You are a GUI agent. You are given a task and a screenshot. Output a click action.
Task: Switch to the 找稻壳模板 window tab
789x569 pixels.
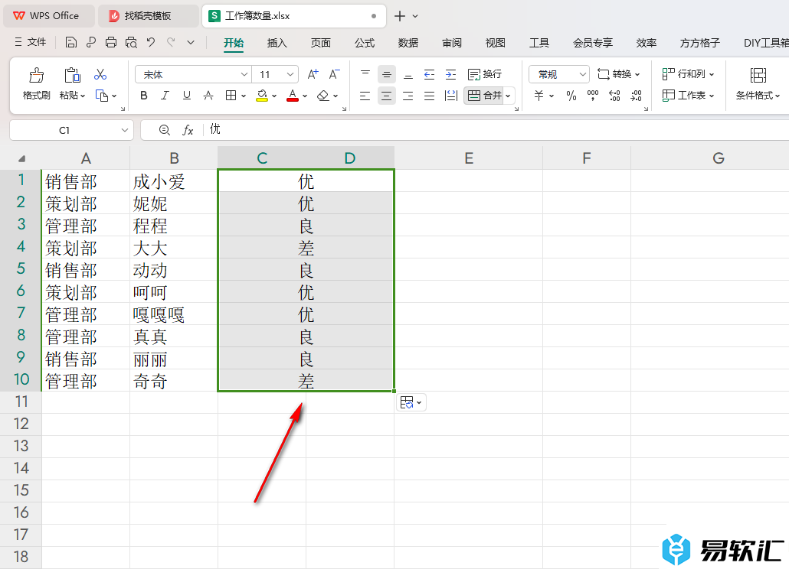(x=148, y=16)
